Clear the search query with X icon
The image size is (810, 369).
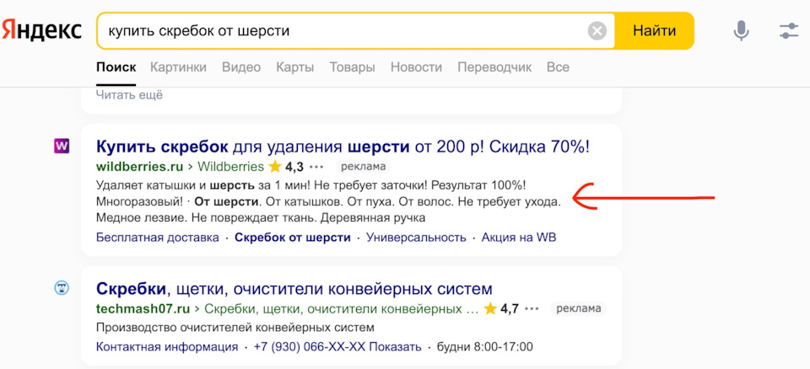tap(597, 31)
